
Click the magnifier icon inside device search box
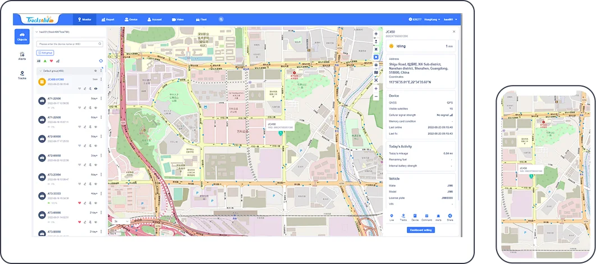click(x=100, y=44)
